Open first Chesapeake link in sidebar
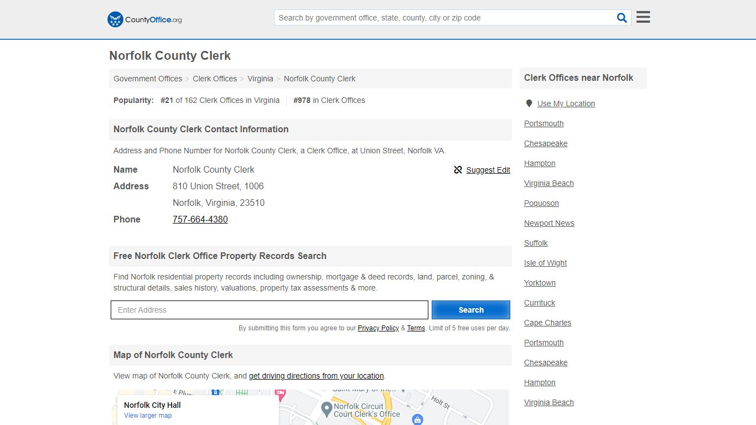756x425 pixels. click(x=546, y=143)
